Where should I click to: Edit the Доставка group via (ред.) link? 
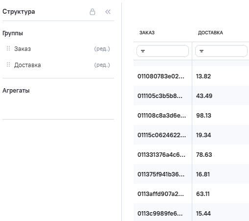(102, 65)
